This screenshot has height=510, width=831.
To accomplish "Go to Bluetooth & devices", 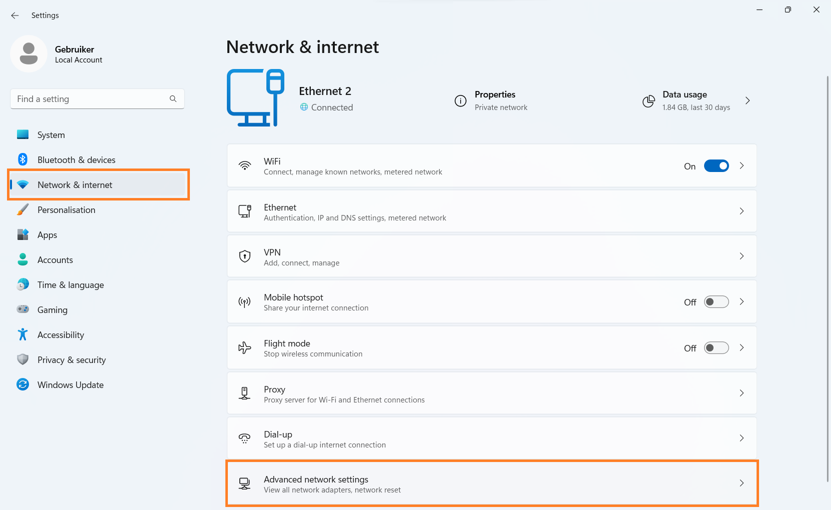I will 97,160.
